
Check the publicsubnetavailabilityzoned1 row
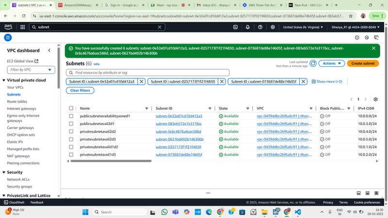71,116
